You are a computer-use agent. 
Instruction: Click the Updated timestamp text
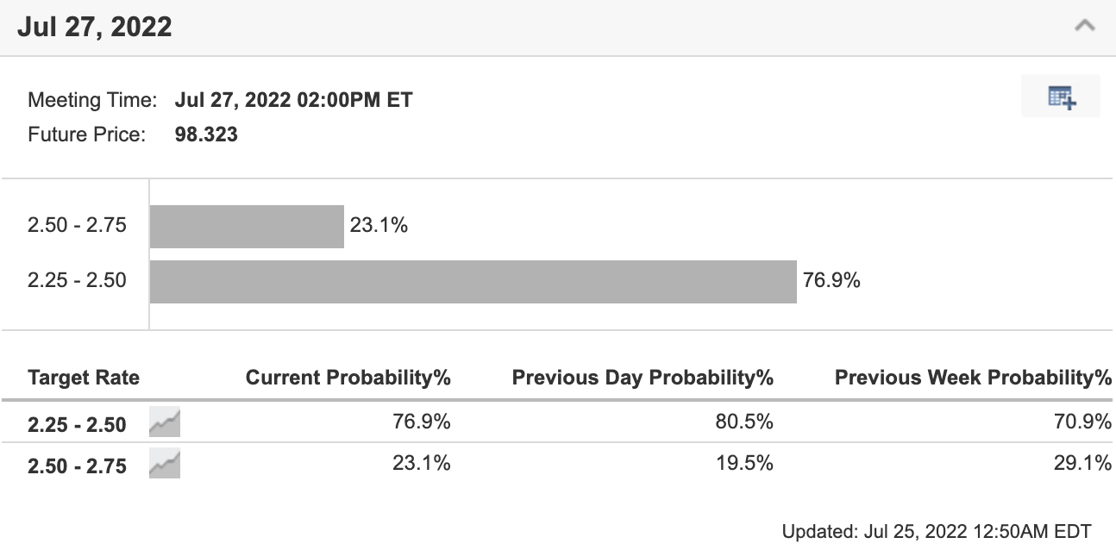click(x=936, y=531)
